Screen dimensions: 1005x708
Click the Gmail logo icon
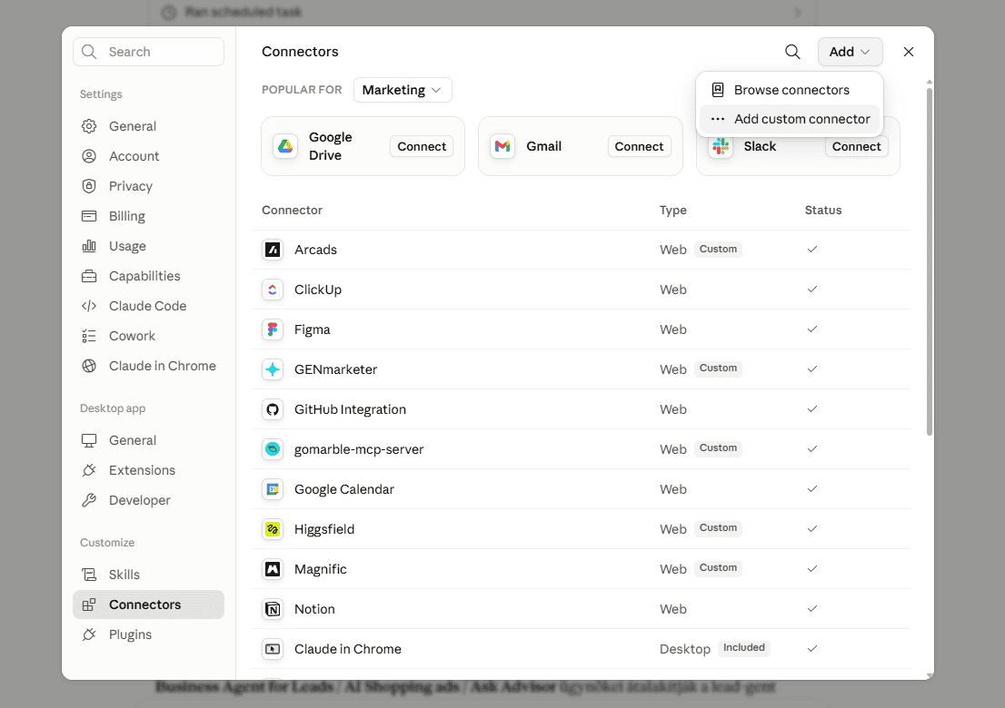point(502,147)
